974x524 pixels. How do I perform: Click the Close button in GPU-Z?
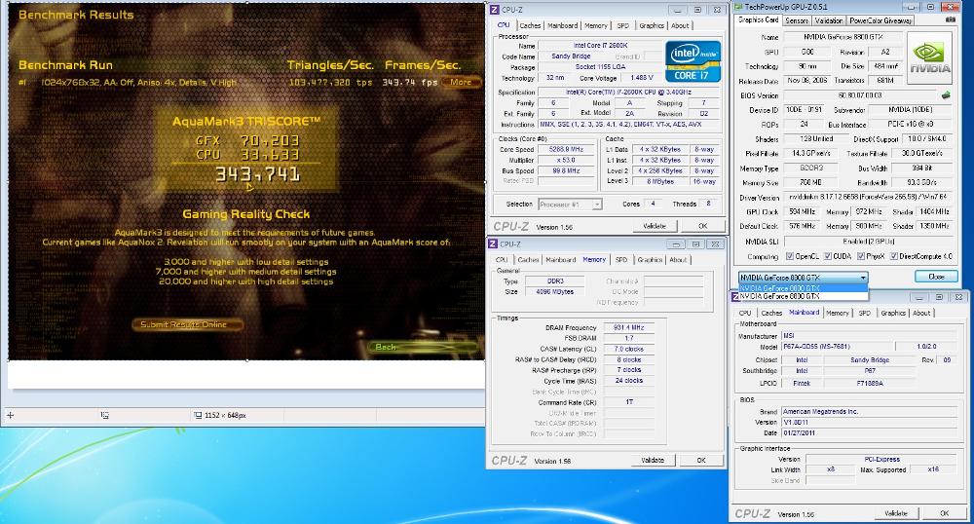(936, 277)
